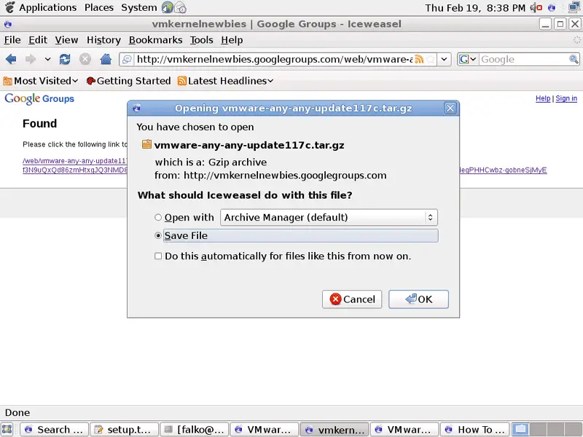Open the search engine selector dropdown

coord(468,60)
